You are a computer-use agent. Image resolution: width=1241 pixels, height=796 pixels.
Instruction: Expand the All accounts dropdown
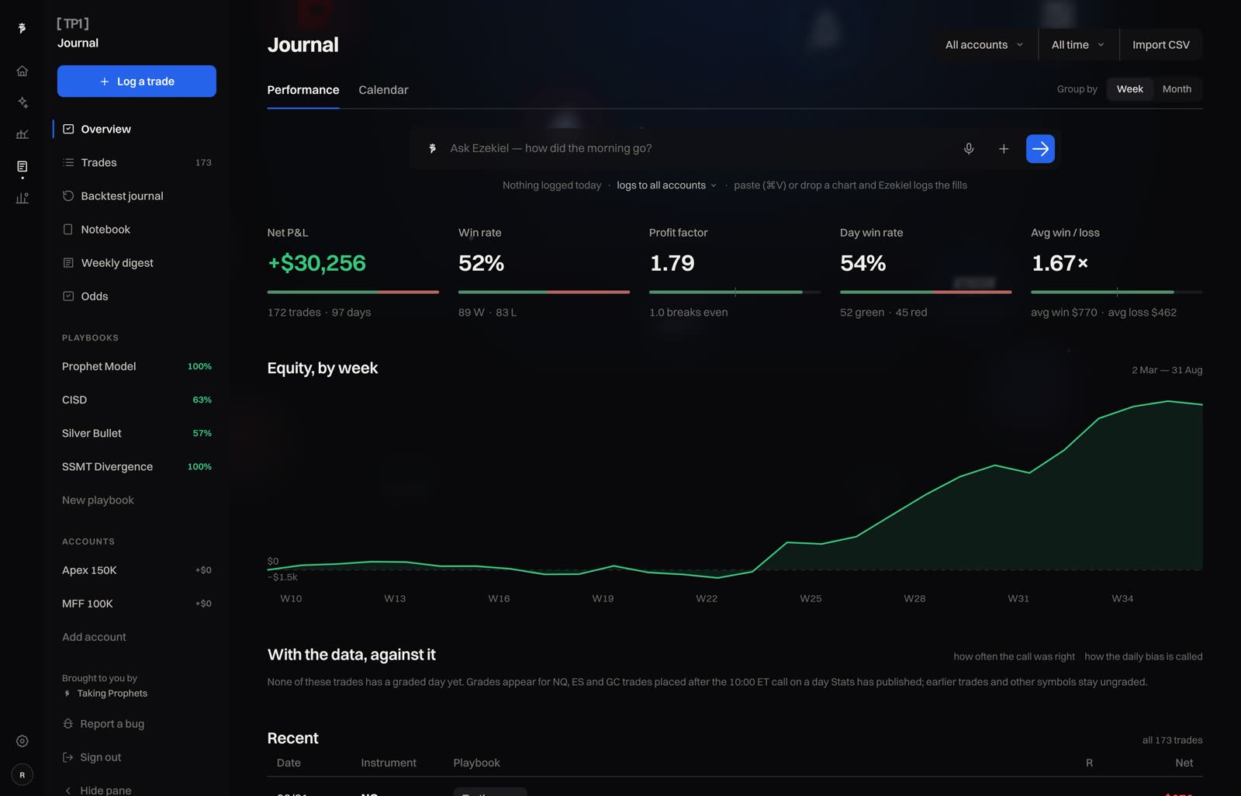point(984,44)
